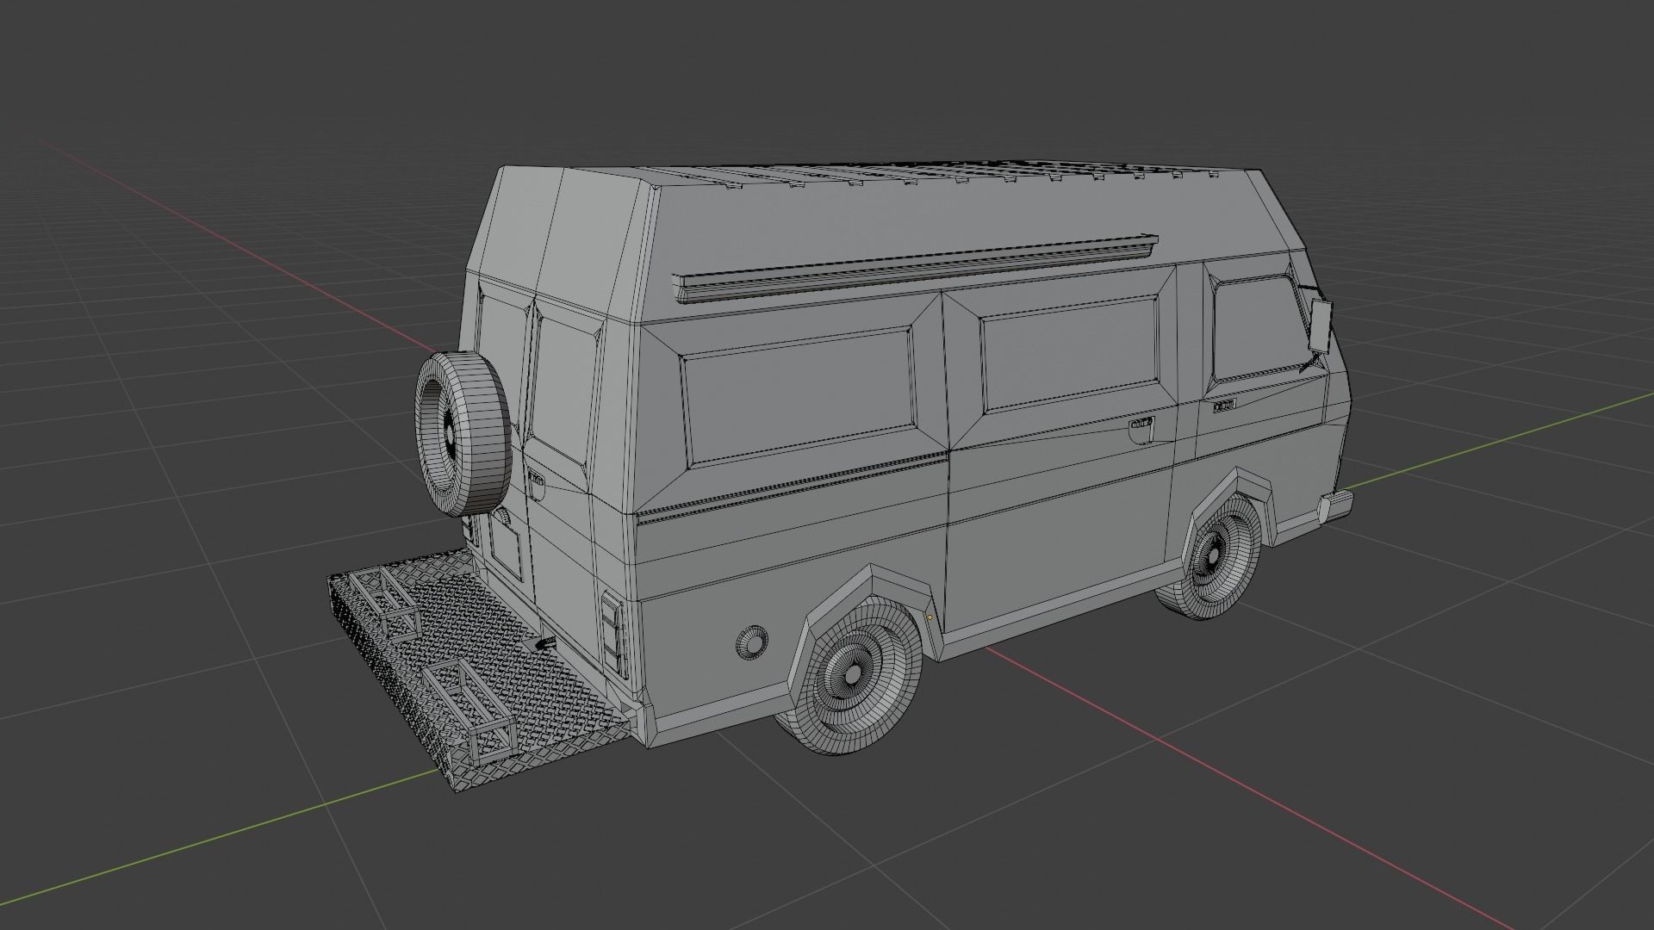Screen dimensions: 1654x930
Task: Click the van's front side wheel
Action: [x=1213, y=555]
